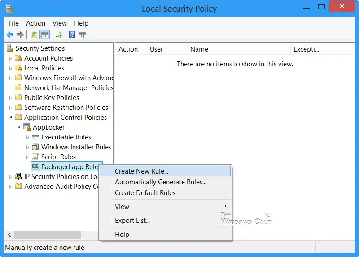Viewport: 359px width, 257px height.
Task: Open the File menu
Action: (x=13, y=23)
